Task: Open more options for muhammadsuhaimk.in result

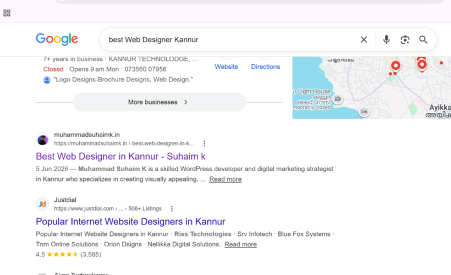Action: (204, 144)
